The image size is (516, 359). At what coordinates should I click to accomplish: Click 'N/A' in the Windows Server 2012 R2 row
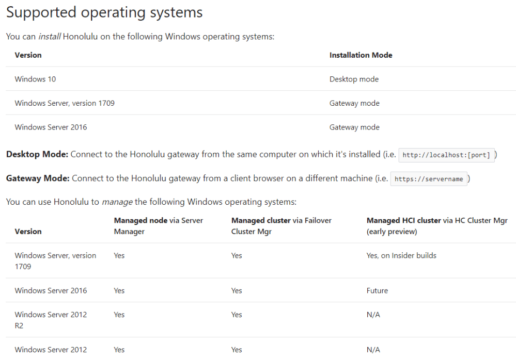(373, 315)
